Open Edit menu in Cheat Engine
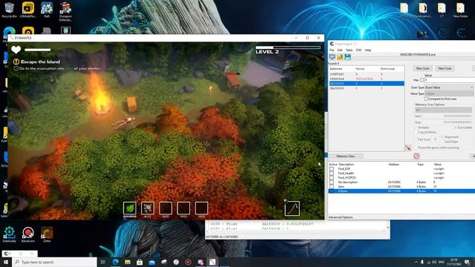Screen dimensions: 475x267 click(x=340, y=50)
